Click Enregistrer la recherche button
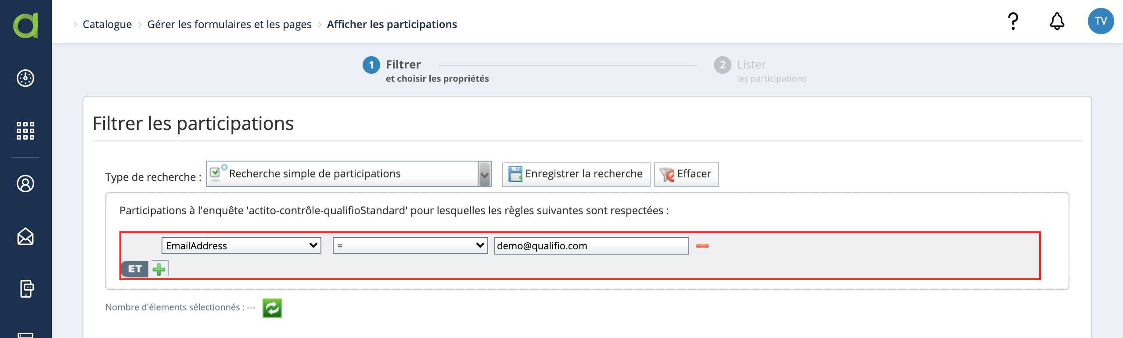The height and width of the screenshot is (338, 1123). coord(576,174)
